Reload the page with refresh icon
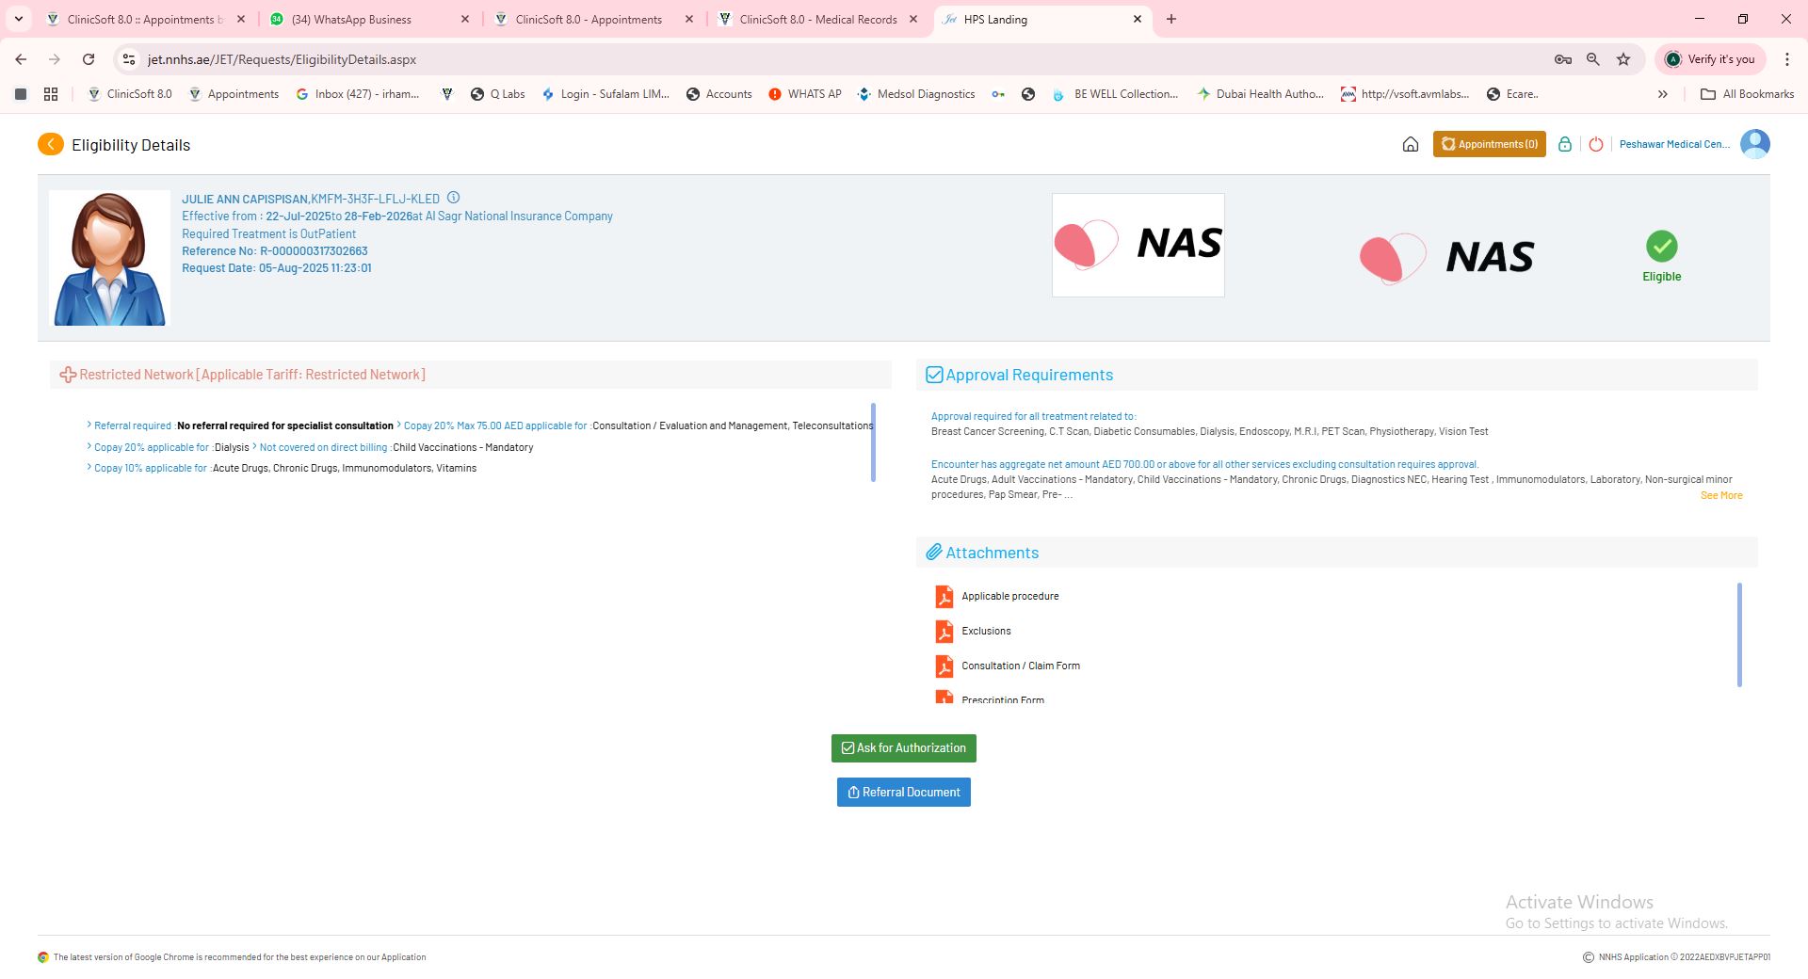Image resolution: width=1808 pixels, height=979 pixels. pos(89,59)
